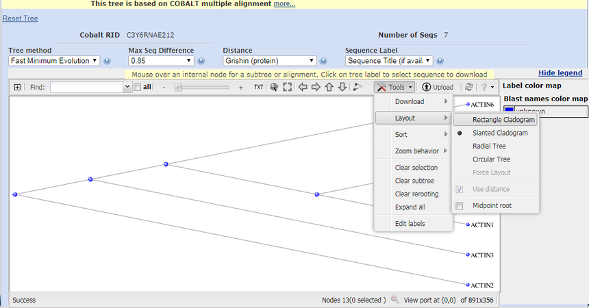589x308 pixels.
Task: Open the Tree method dropdown
Action: [54, 61]
